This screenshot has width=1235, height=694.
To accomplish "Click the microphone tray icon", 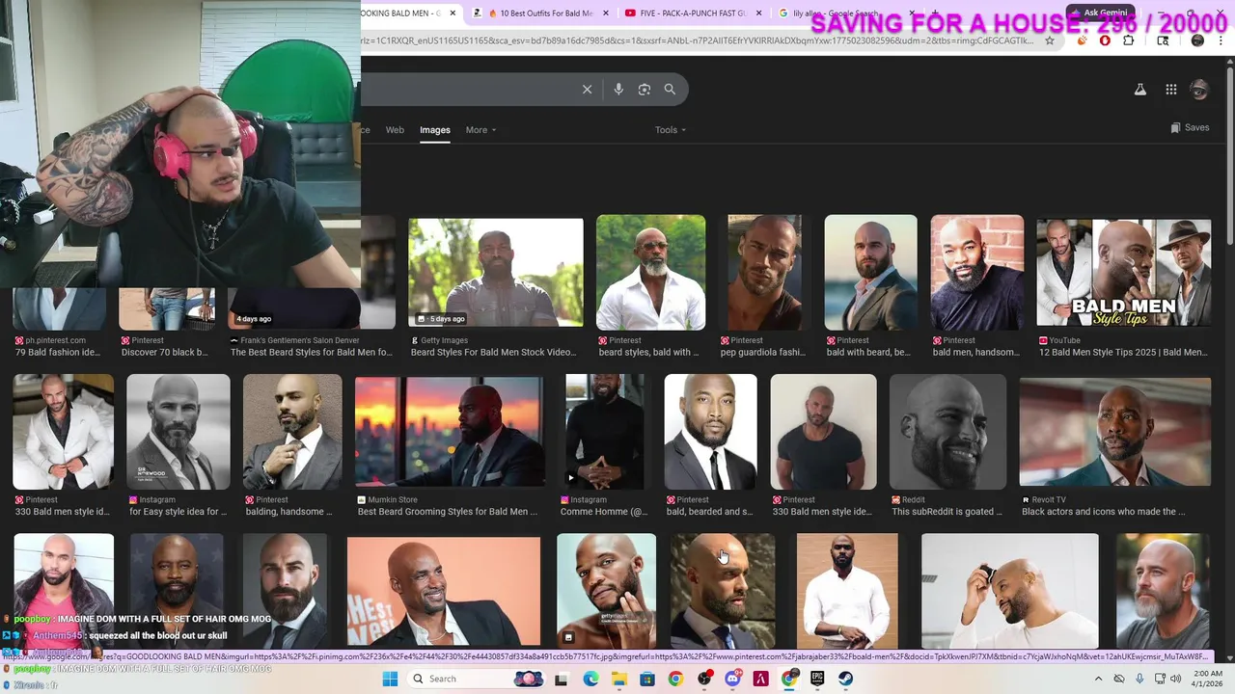I will point(1139,679).
